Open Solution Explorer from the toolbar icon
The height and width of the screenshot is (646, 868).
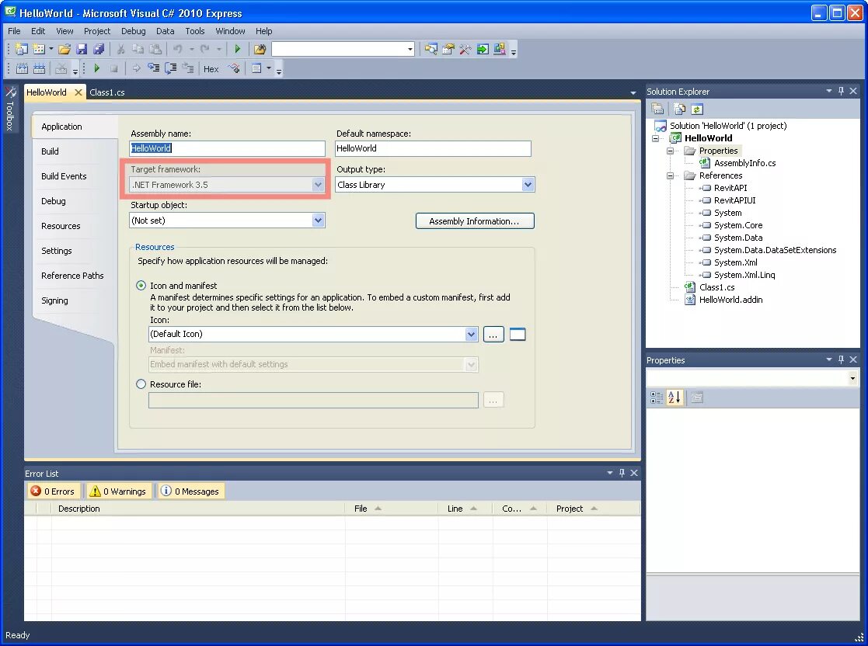pos(431,49)
